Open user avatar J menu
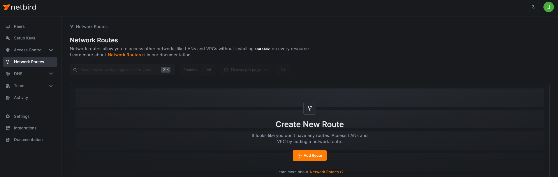 [548, 7]
